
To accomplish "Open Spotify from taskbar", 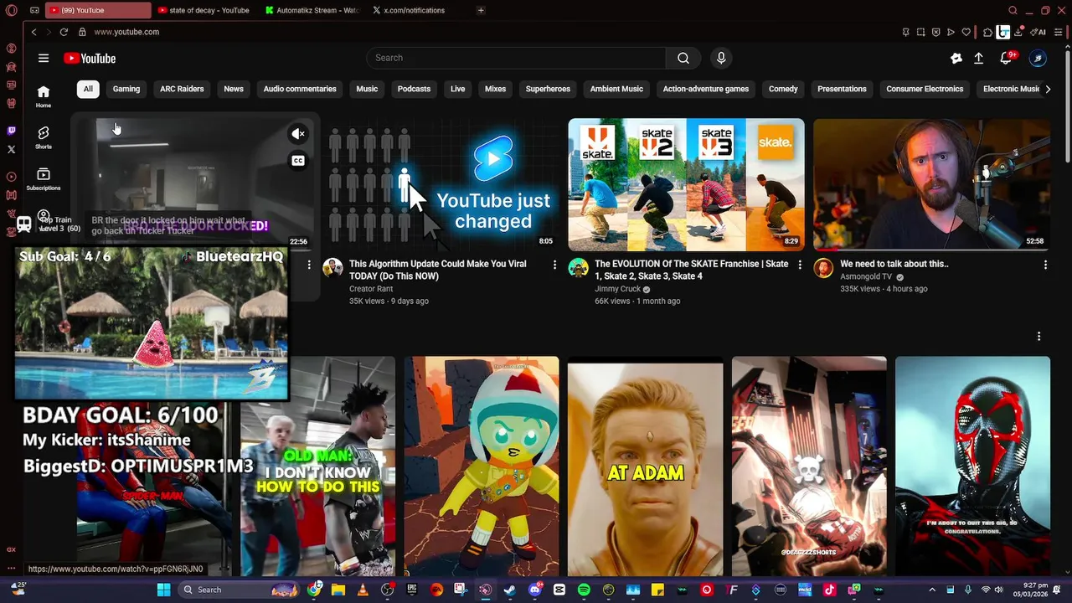I will tap(584, 590).
